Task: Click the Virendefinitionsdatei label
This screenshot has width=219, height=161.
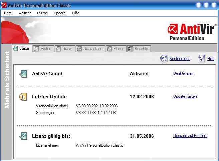Action: [x=52, y=106]
